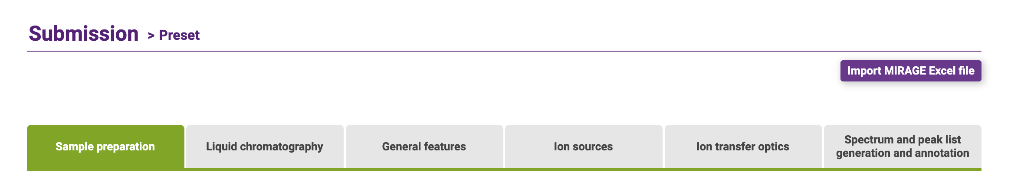
Task: Show the Ion sources section
Action: (583, 146)
